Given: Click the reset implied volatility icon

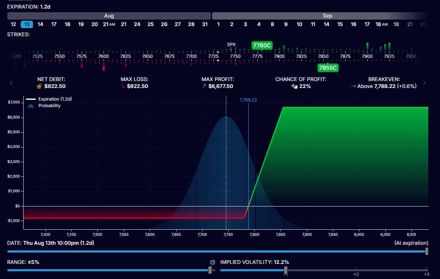Looking at the screenshot, I should [x=212, y=262].
